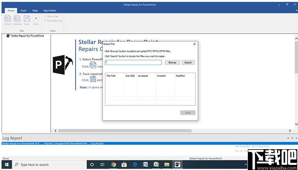The image size is (298, 170).
Task: Open the Buy Online tab
Action: click(x=50, y=11)
